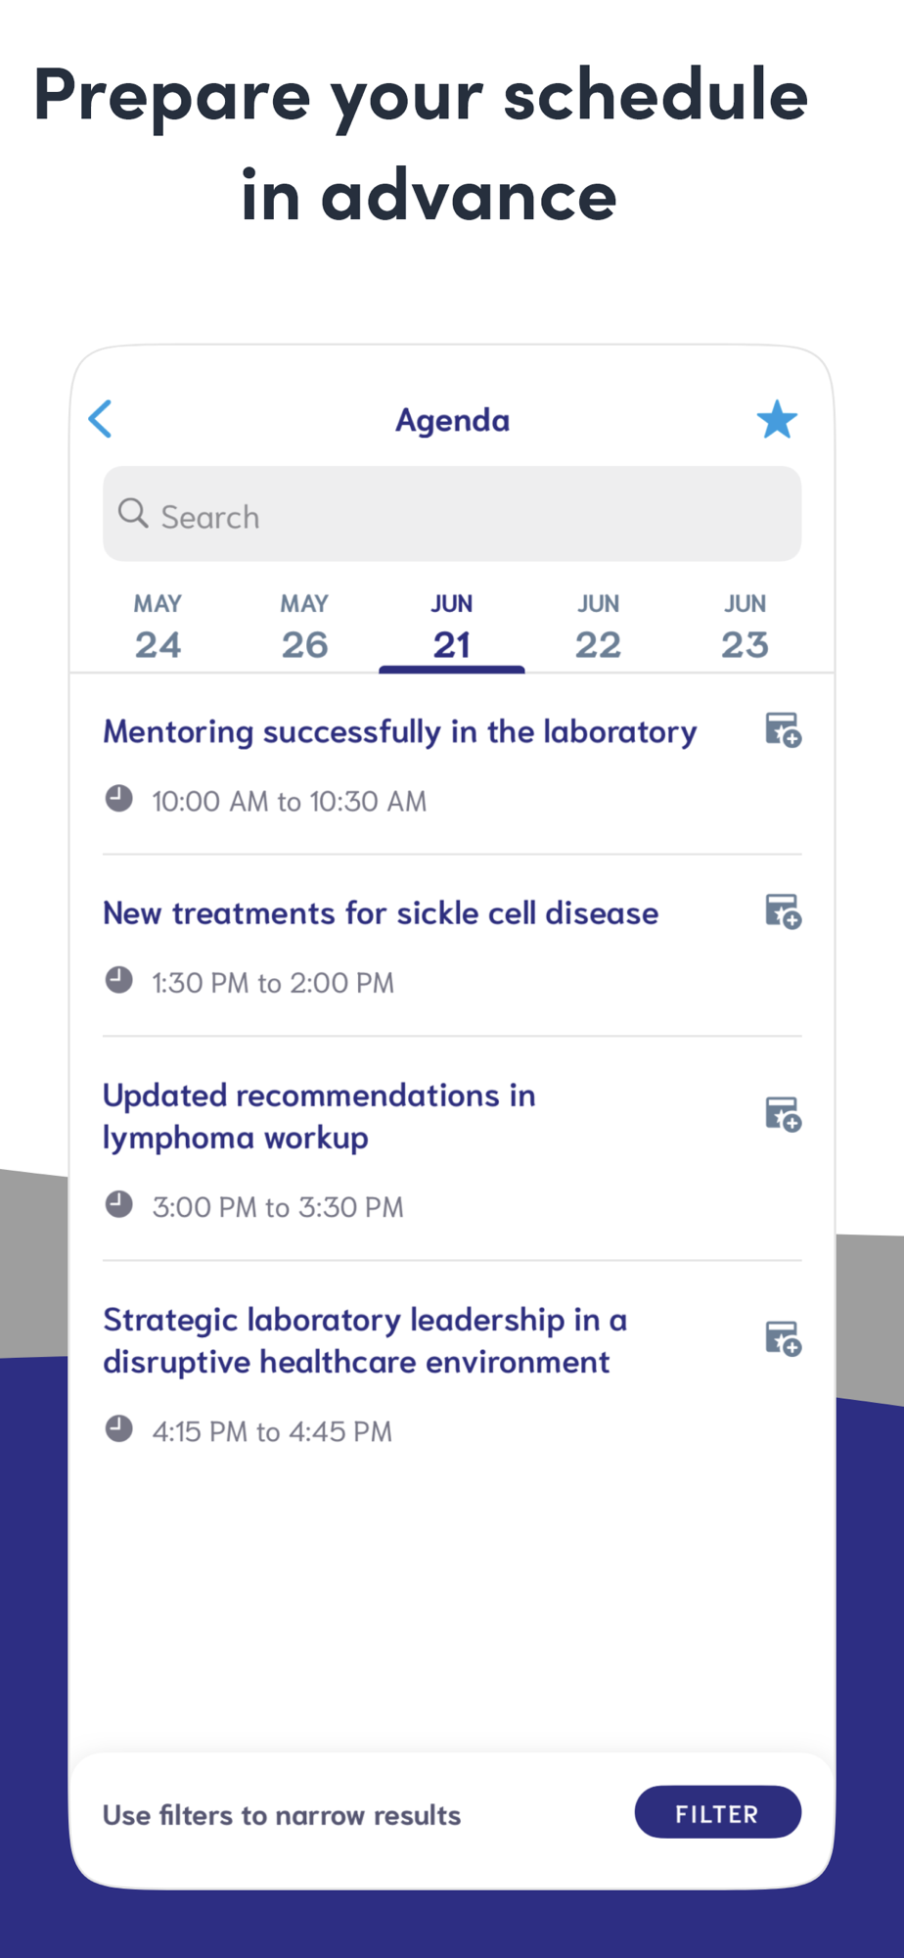
Task: Click the FILTER button
Action: (718, 1812)
